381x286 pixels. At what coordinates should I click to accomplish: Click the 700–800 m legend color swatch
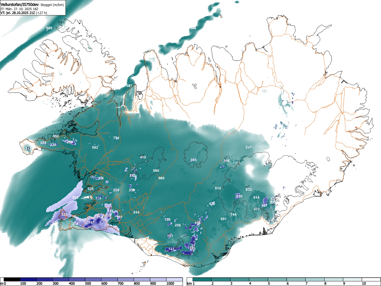[x=126, y=279]
